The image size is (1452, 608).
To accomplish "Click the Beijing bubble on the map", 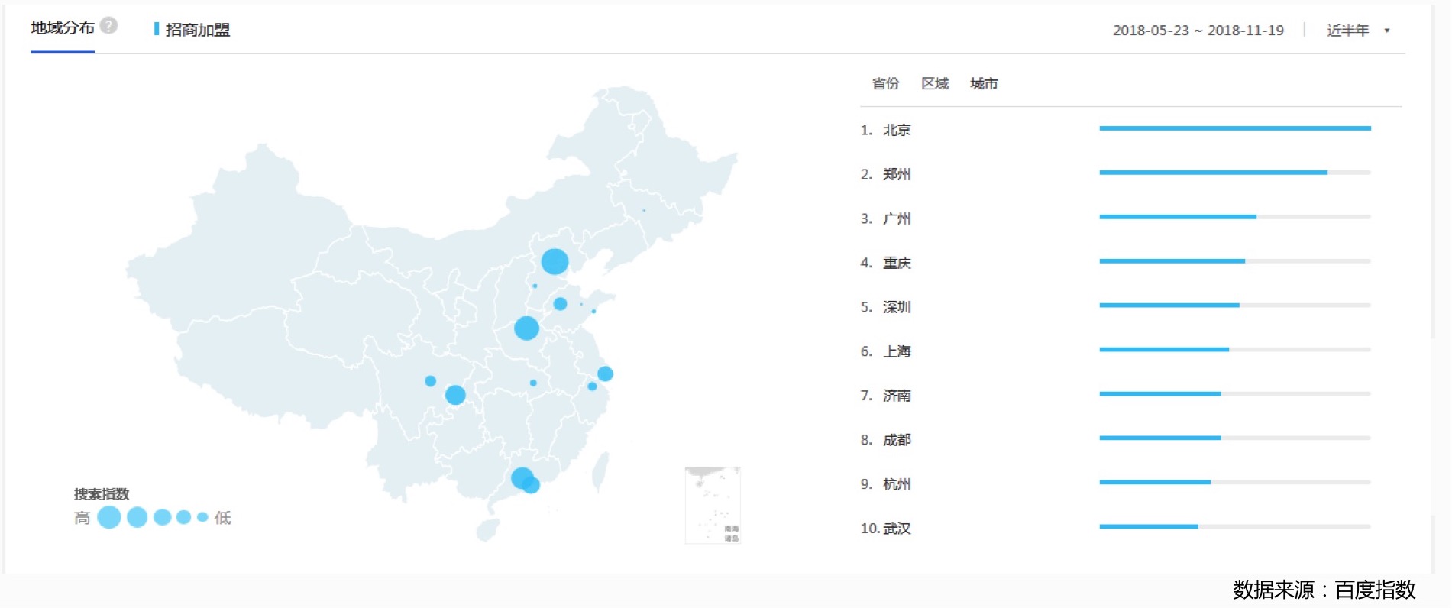I will pyautogui.click(x=555, y=261).
